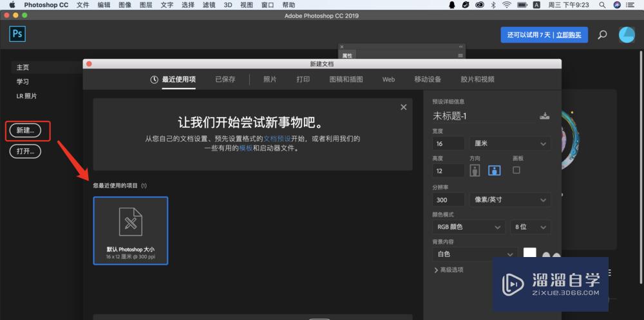
Task: Open Creative Cloud icon in menu bar
Action: [x=479, y=5]
